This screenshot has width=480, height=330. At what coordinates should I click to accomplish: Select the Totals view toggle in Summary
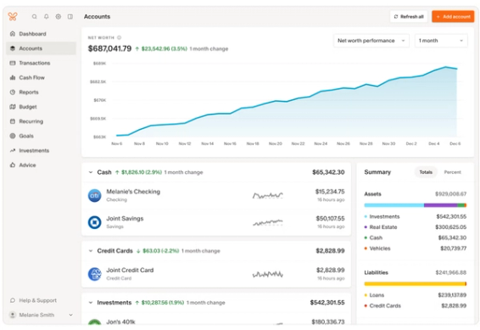(x=426, y=172)
